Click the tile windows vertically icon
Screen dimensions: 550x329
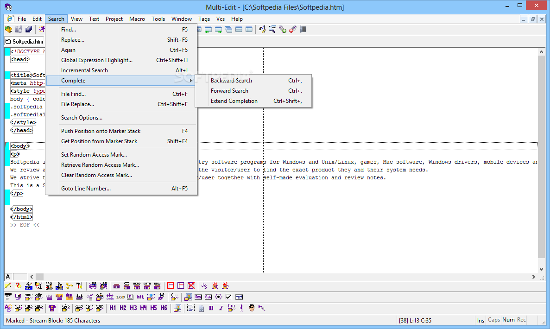coord(249,30)
